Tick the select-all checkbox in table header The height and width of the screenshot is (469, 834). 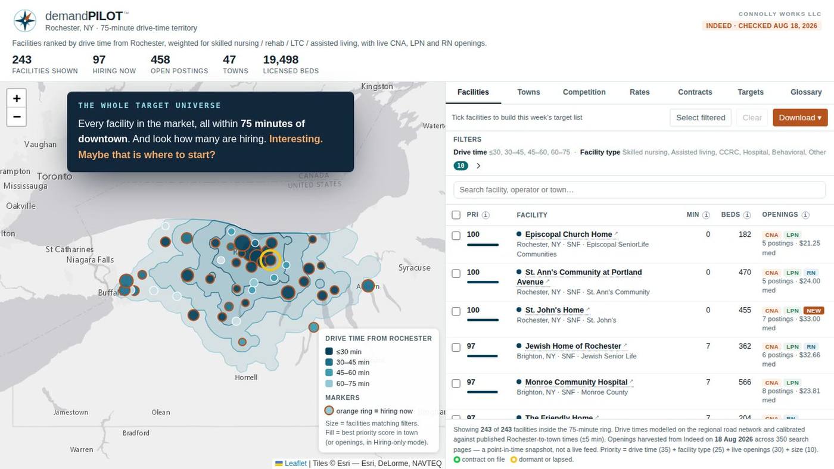point(456,215)
